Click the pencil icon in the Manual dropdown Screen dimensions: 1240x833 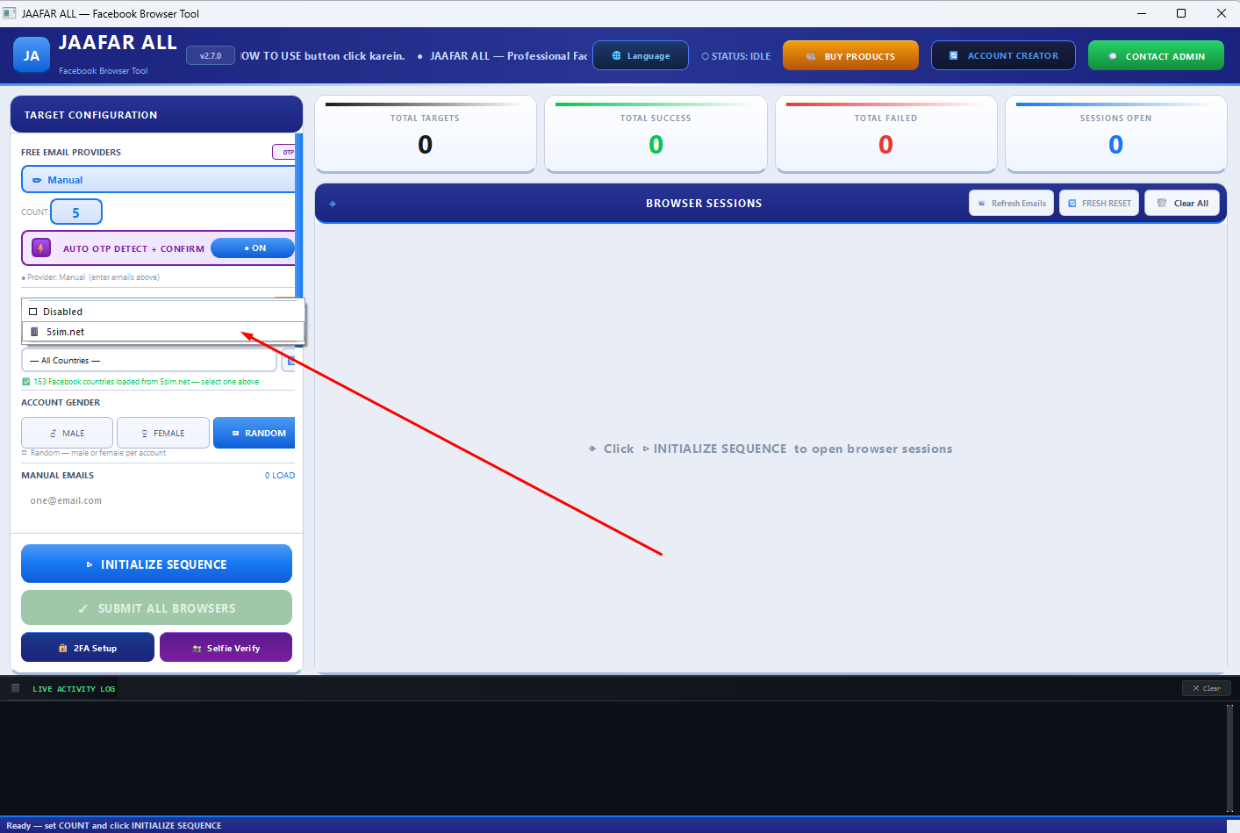(37, 180)
